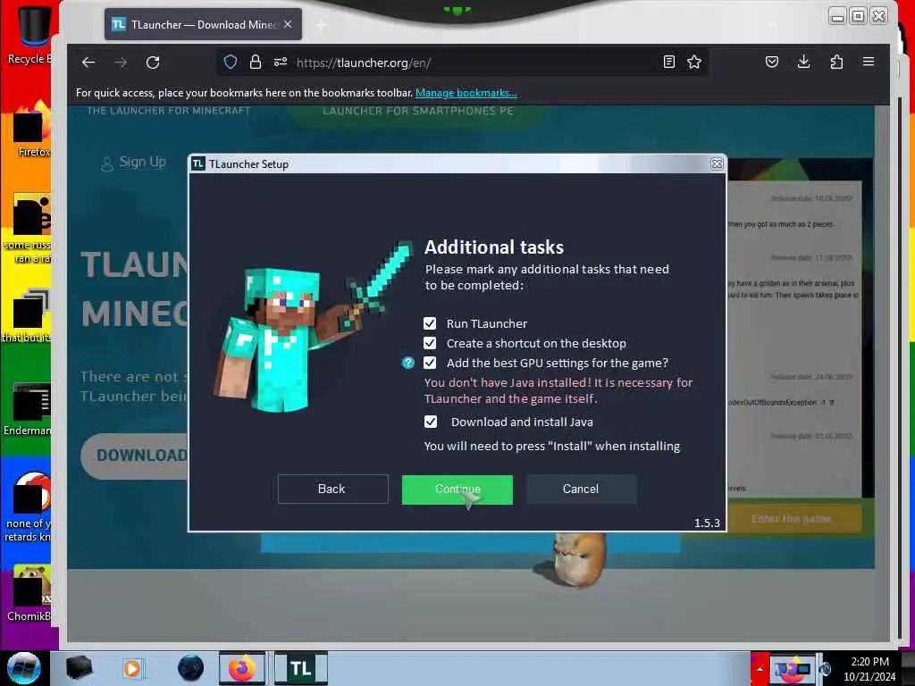Select the Enderman desktop icon
The width and height of the screenshot is (915, 686).
click(29, 408)
